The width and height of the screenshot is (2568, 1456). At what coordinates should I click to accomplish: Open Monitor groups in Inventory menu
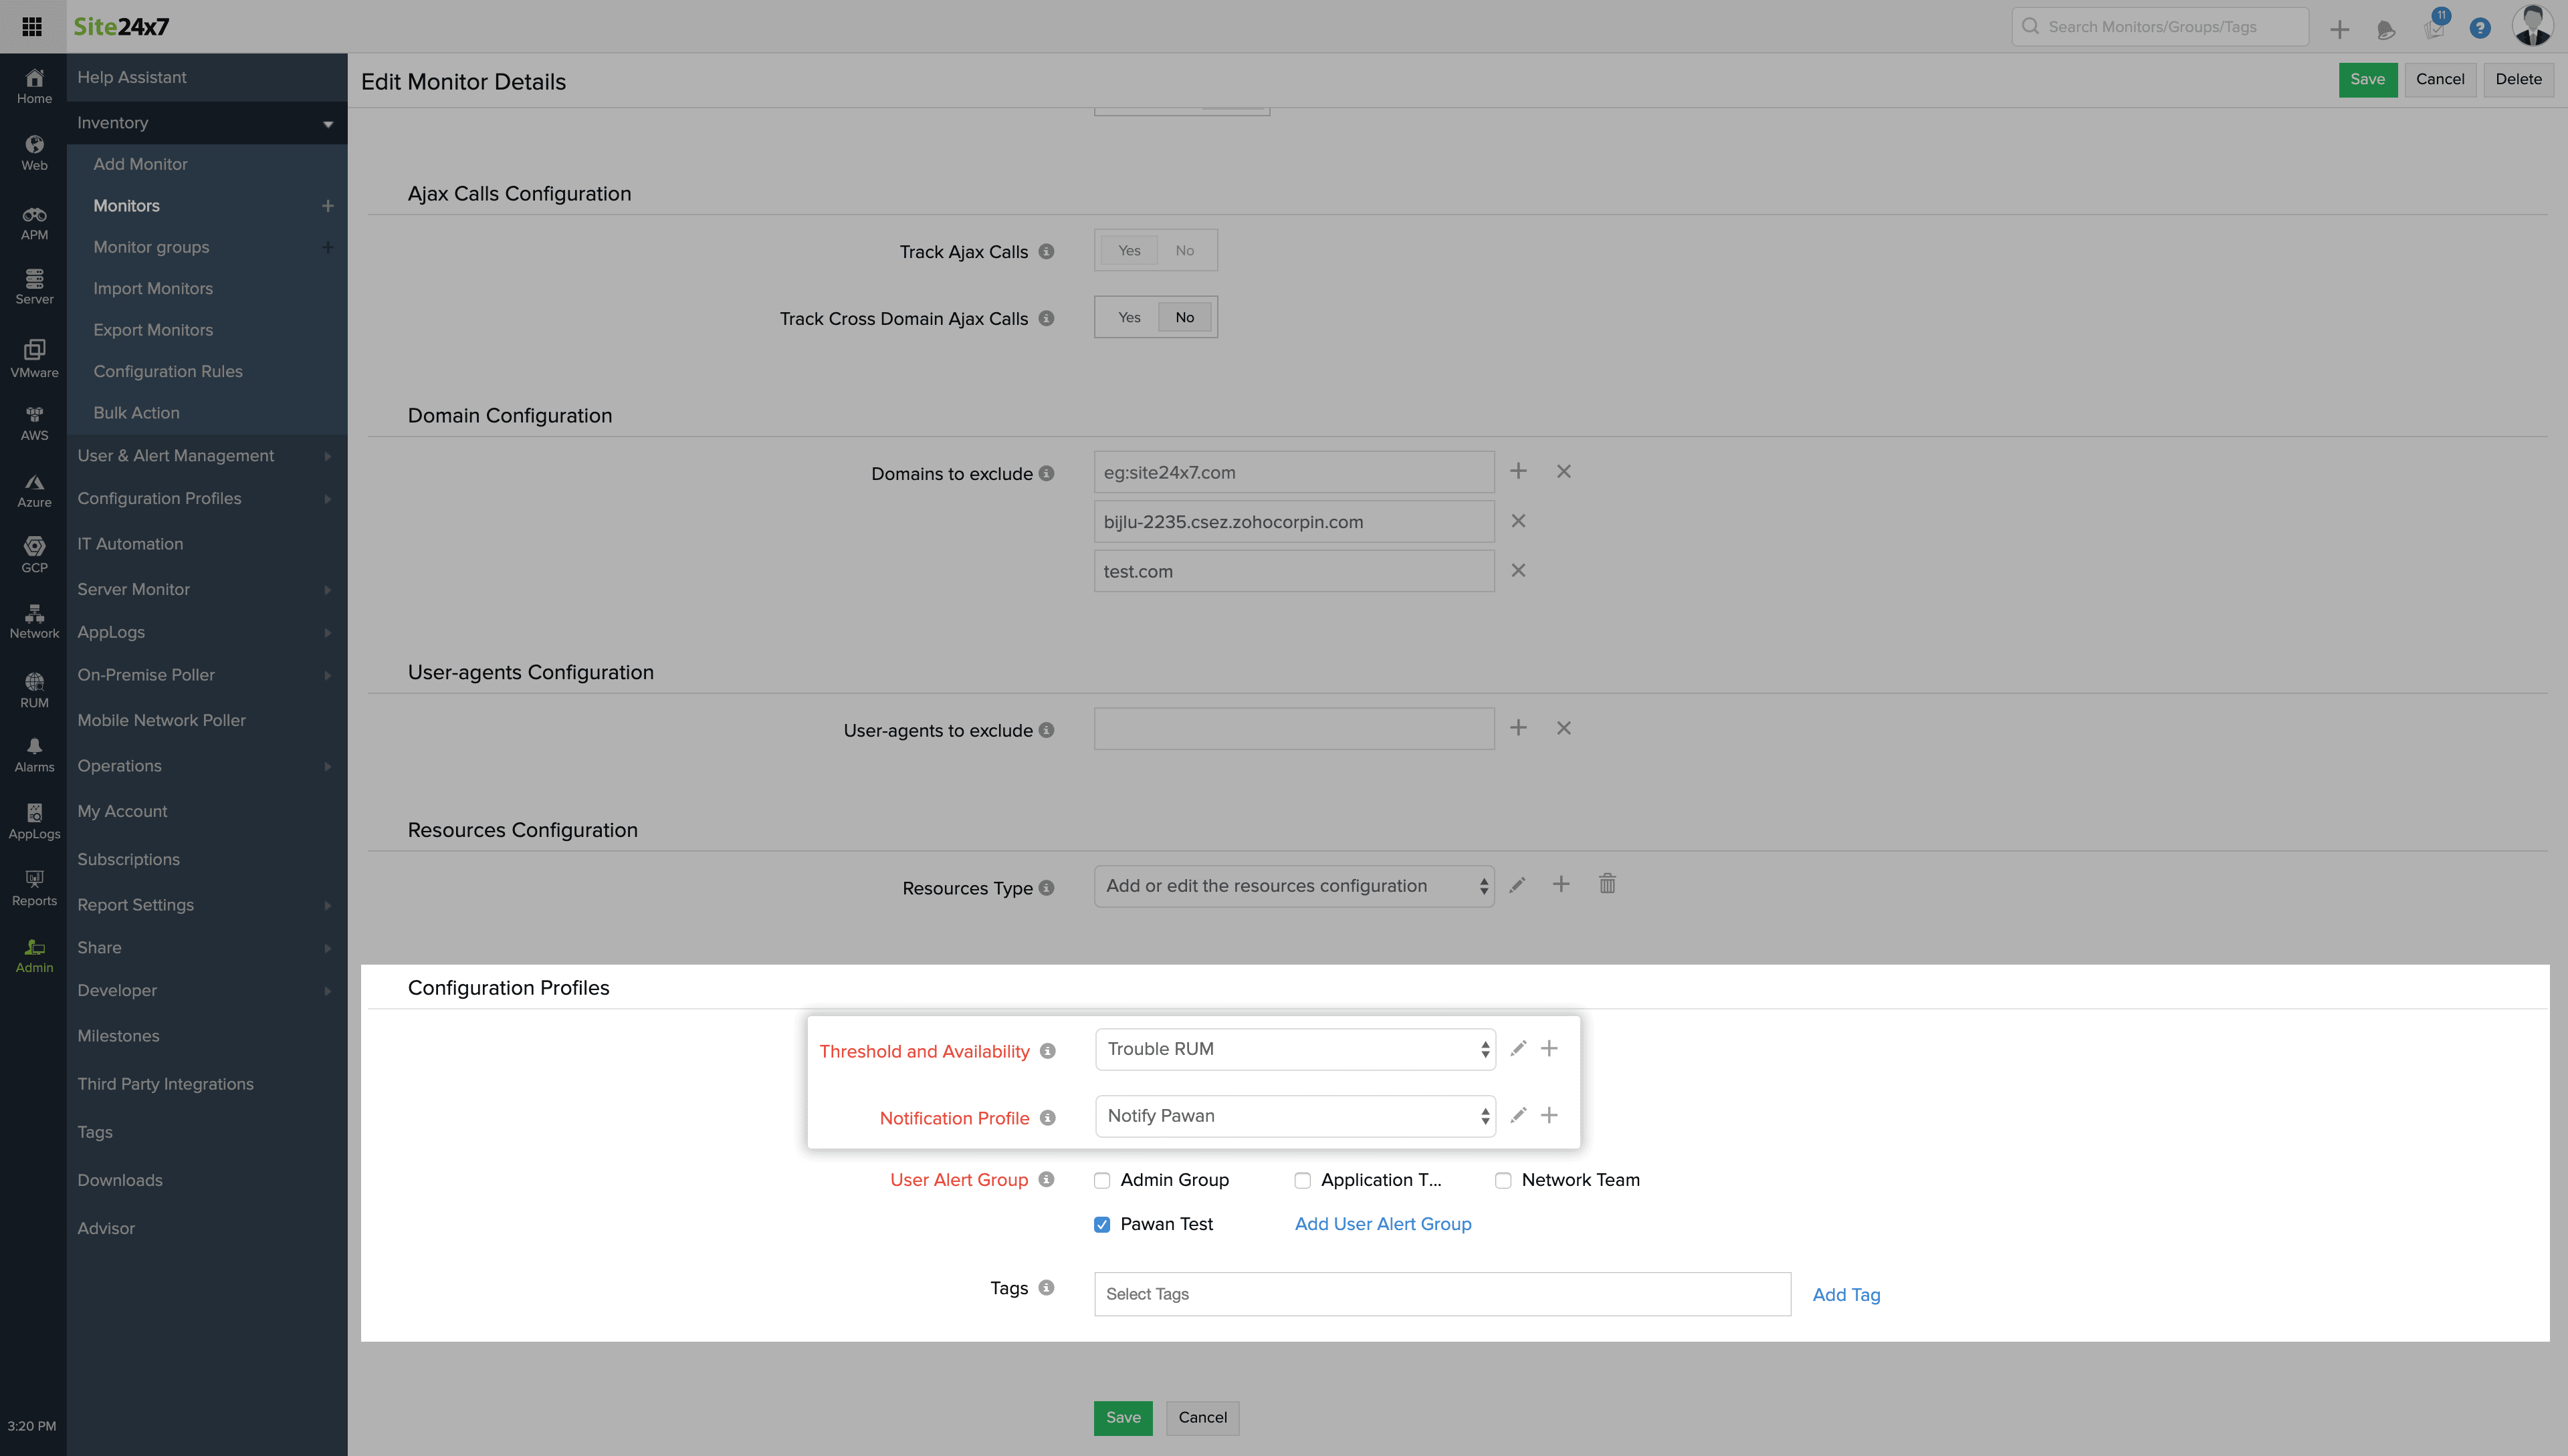coord(151,247)
